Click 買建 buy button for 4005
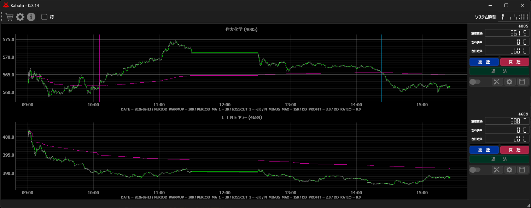The image size is (531, 208). 514,62
